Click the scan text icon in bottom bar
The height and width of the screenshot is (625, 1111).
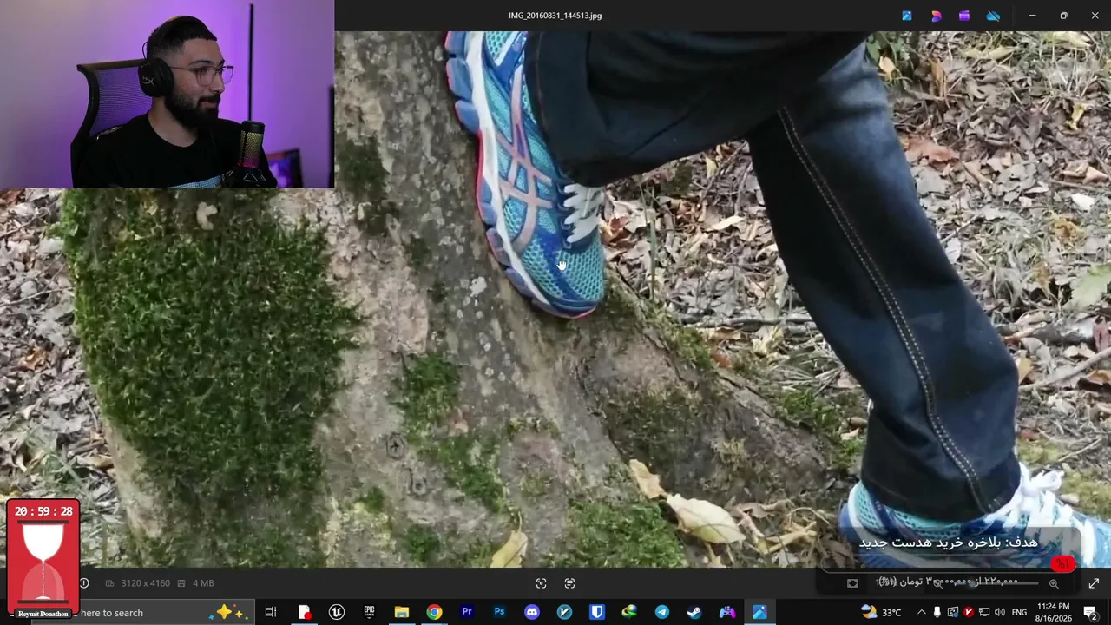[x=569, y=583]
